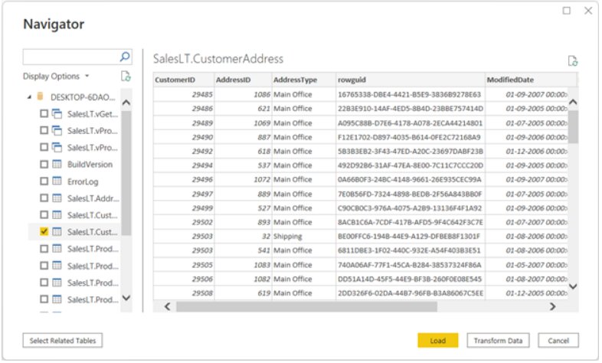Check the SalesLT.Addr checkbox

(44, 198)
